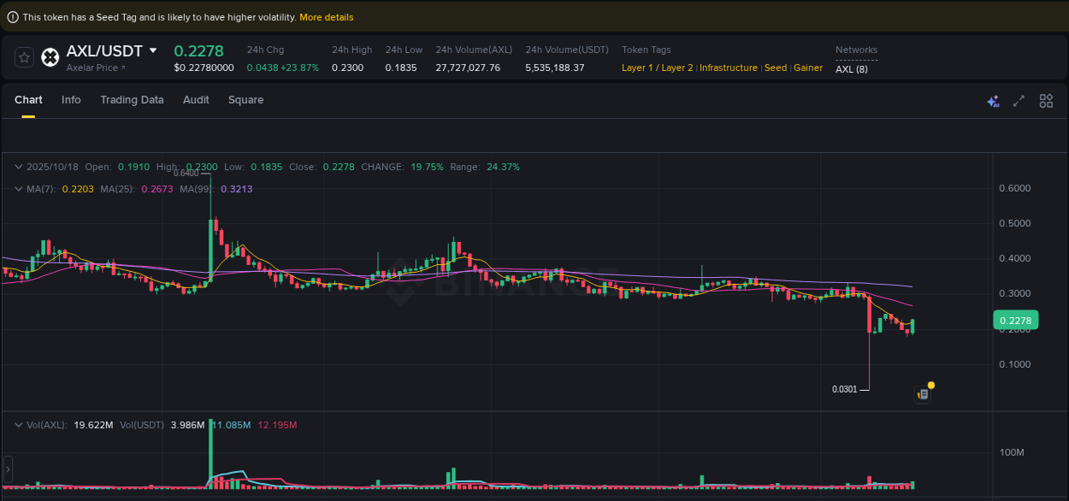1069x501 pixels.
Task: Click the AXL (8) networks entry
Action: tap(850, 69)
